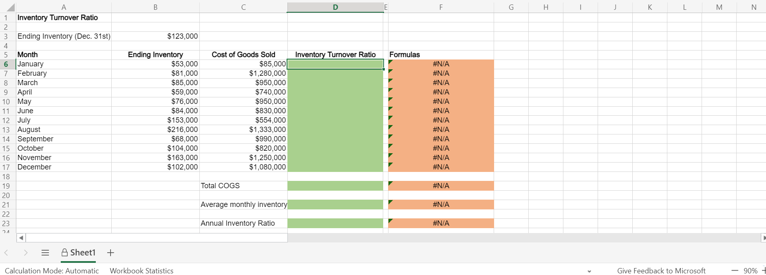This screenshot has width=766, height=275.
Task: Select #N/A formula cell in Annual Inventory Ratio row
Action: pos(441,223)
